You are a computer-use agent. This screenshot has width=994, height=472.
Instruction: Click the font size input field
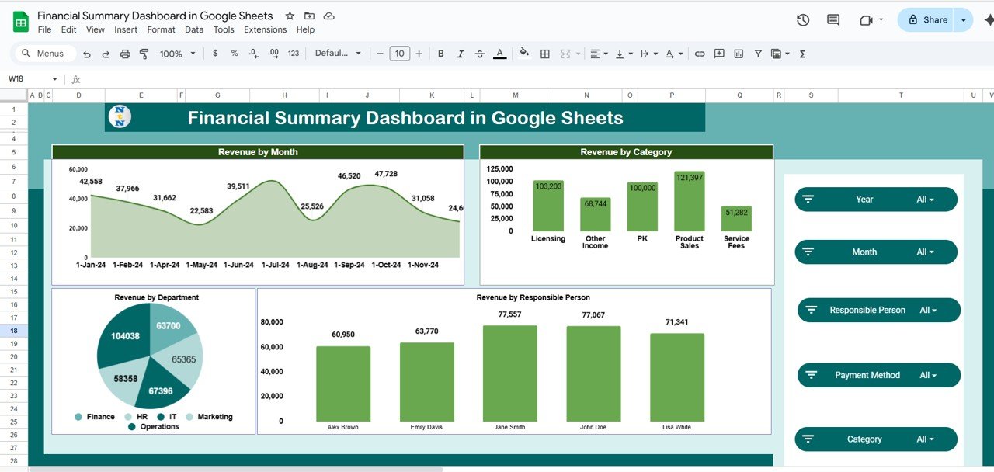coord(399,54)
